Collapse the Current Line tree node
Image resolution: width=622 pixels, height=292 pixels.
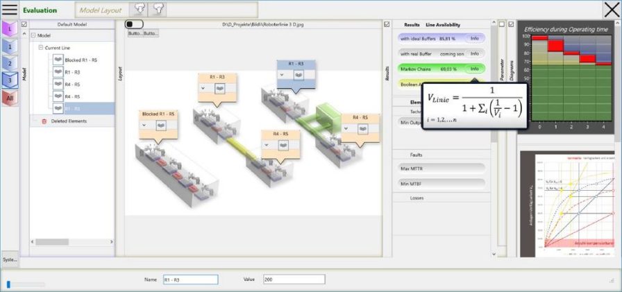[40, 47]
